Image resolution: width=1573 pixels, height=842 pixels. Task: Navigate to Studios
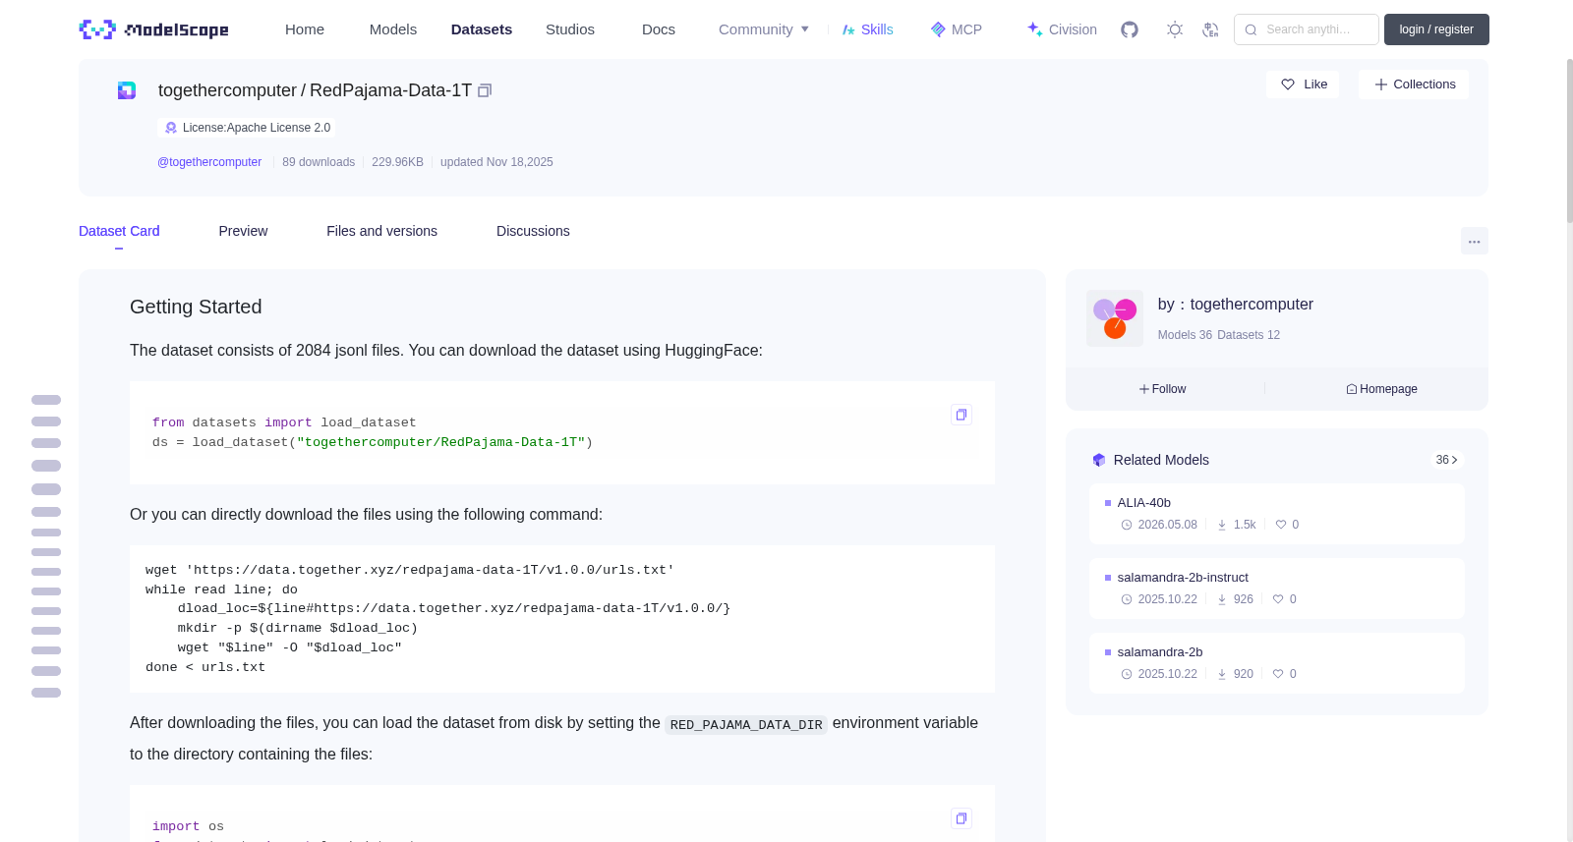coord(570,29)
